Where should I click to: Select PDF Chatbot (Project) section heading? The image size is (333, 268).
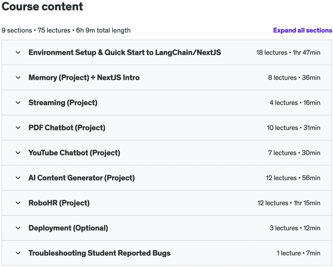67,128
